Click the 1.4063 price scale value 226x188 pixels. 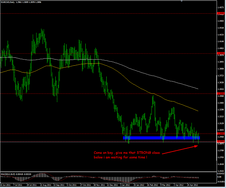[221, 48]
